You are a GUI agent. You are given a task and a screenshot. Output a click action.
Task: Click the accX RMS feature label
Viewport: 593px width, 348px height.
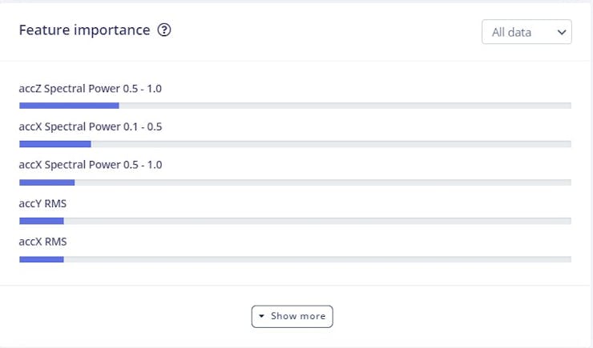(x=42, y=242)
